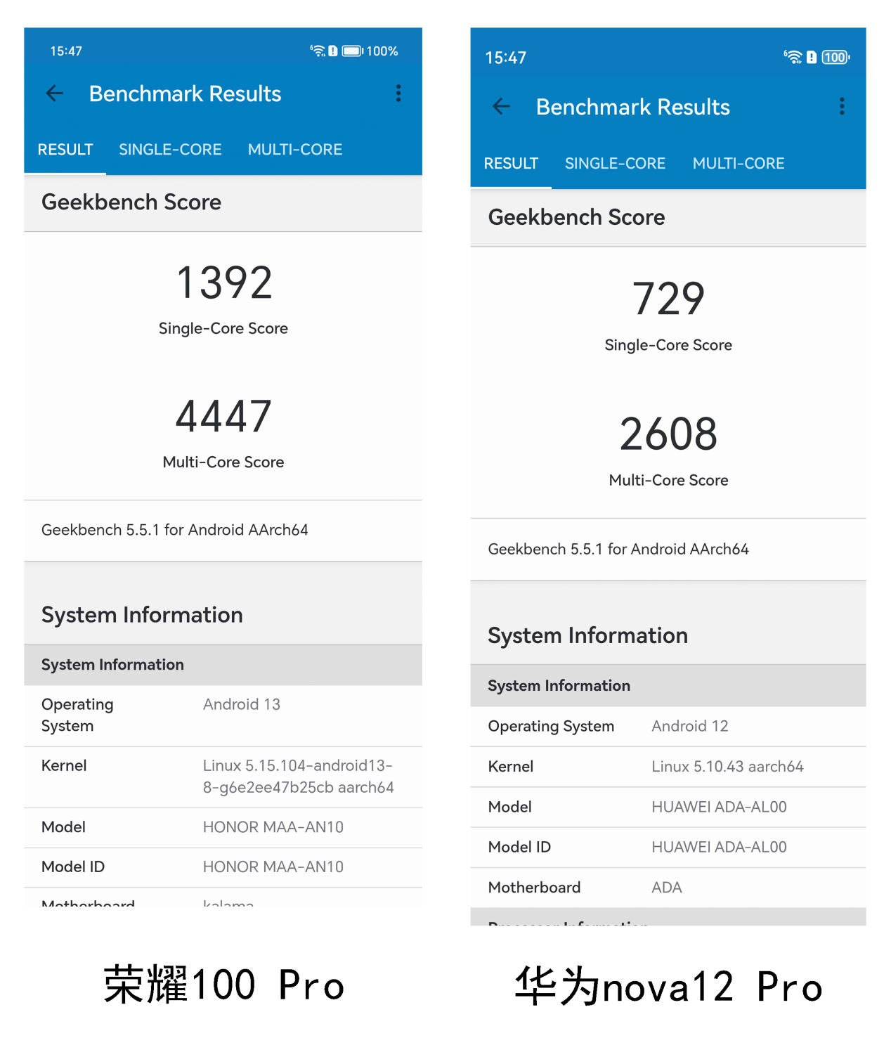The height and width of the screenshot is (1064, 891).
Task: Tap Wi-Fi icon in left phone status bar
Action: tap(318, 51)
